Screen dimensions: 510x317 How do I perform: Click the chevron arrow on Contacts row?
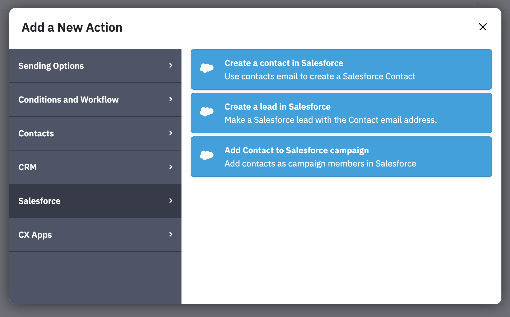pyautogui.click(x=171, y=133)
